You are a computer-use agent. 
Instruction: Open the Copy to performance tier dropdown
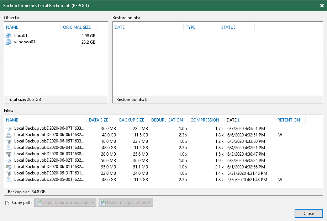click(x=65, y=203)
